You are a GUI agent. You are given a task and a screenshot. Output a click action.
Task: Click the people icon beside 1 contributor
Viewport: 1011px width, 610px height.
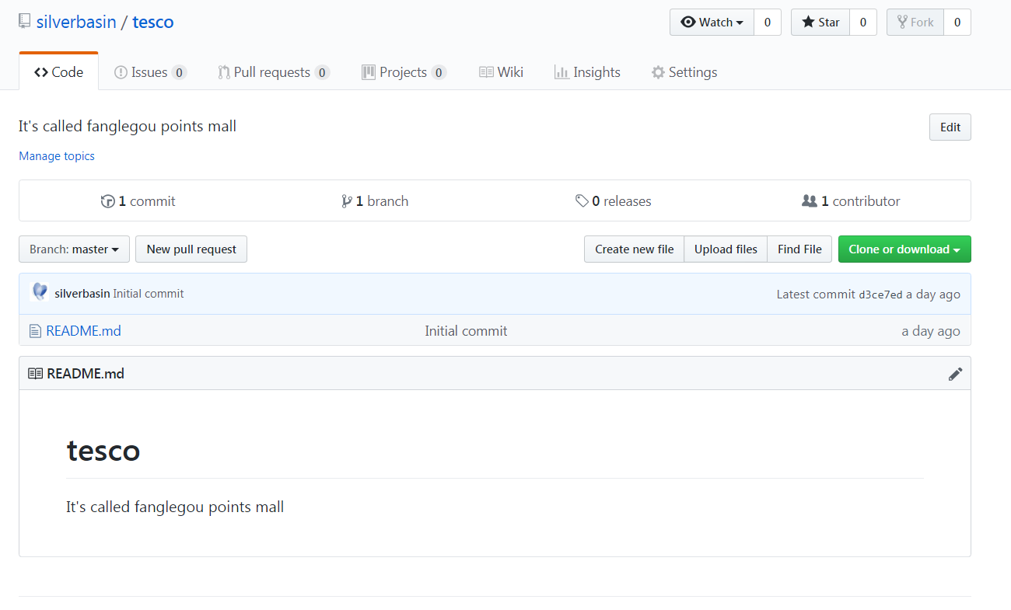click(x=810, y=201)
